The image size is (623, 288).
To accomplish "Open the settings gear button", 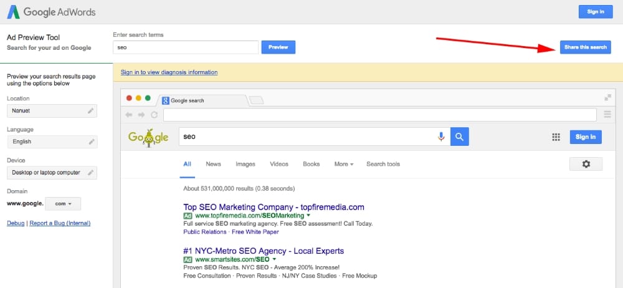I will (x=586, y=164).
